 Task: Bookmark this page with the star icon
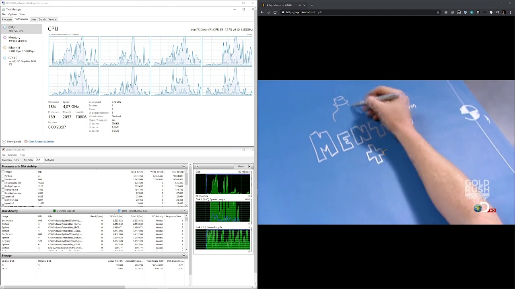tap(438, 12)
